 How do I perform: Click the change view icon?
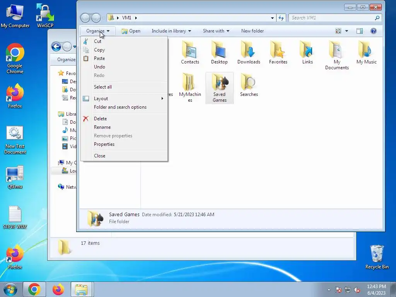point(338,31)
